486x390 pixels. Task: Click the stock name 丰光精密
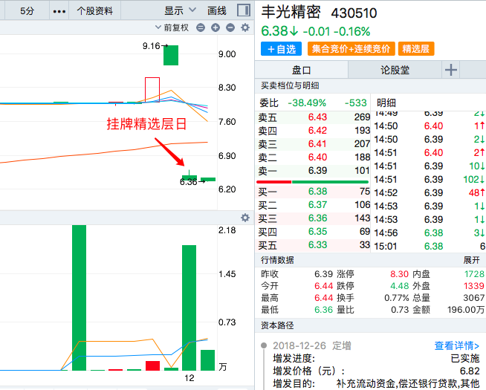pyautogui.click(x=291, y=13)
